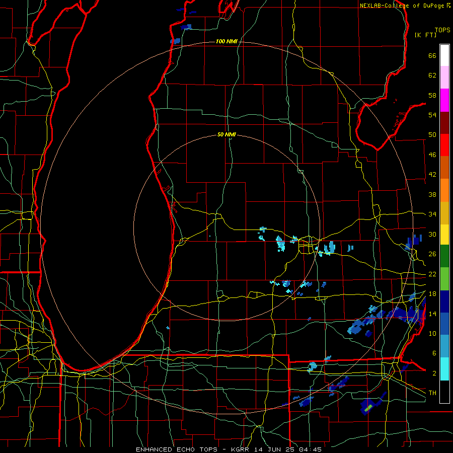Click the legend value 54
Viewport: 453px width, 453px height.
[432, 115]
